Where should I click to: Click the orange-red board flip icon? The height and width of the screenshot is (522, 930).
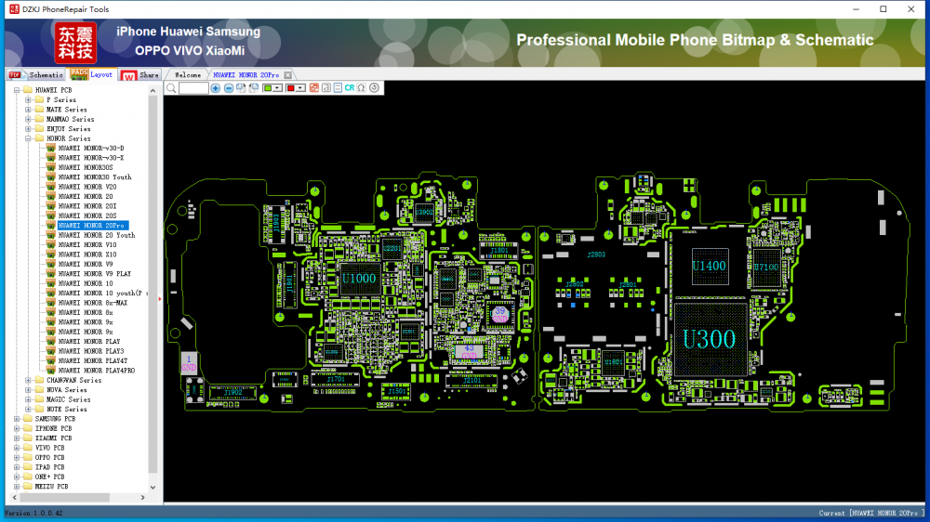(313, 88)
